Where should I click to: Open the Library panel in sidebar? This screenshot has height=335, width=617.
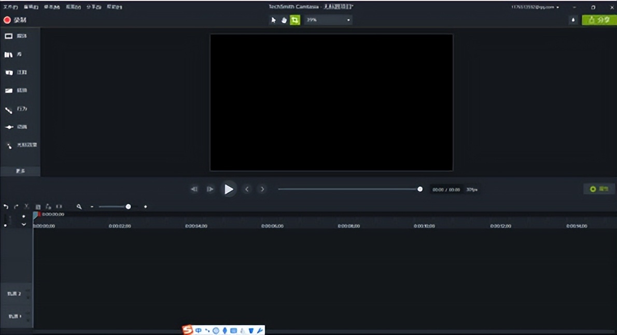click(9, 54)
